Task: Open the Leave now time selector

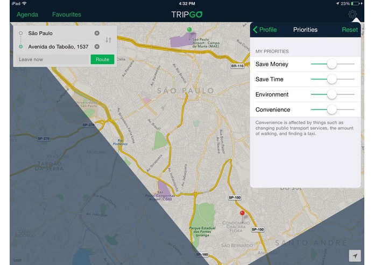Action: 53,60
